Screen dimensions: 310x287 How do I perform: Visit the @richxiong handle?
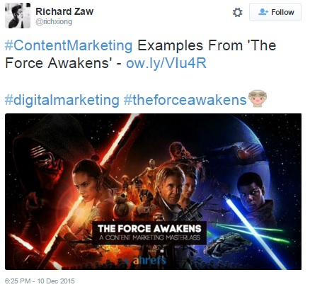54,21
